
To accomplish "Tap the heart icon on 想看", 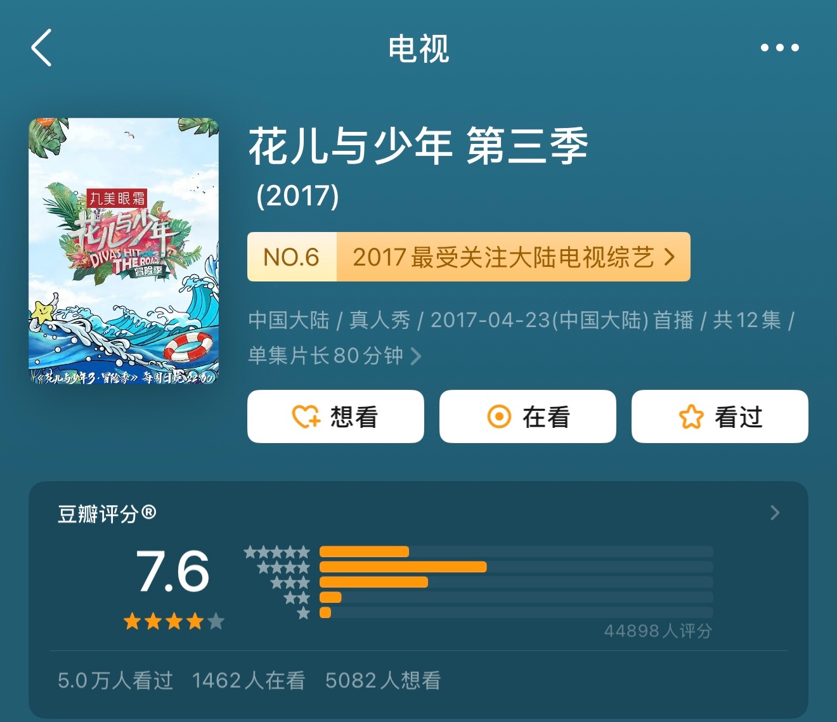I will [306, 416].
